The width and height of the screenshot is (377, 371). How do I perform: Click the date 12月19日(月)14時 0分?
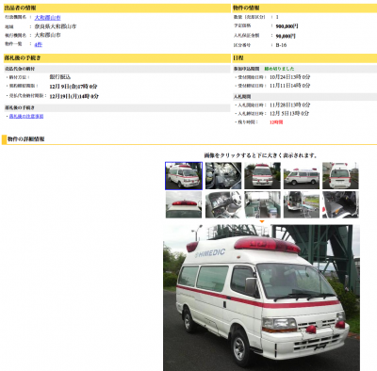tap(74, 96)
